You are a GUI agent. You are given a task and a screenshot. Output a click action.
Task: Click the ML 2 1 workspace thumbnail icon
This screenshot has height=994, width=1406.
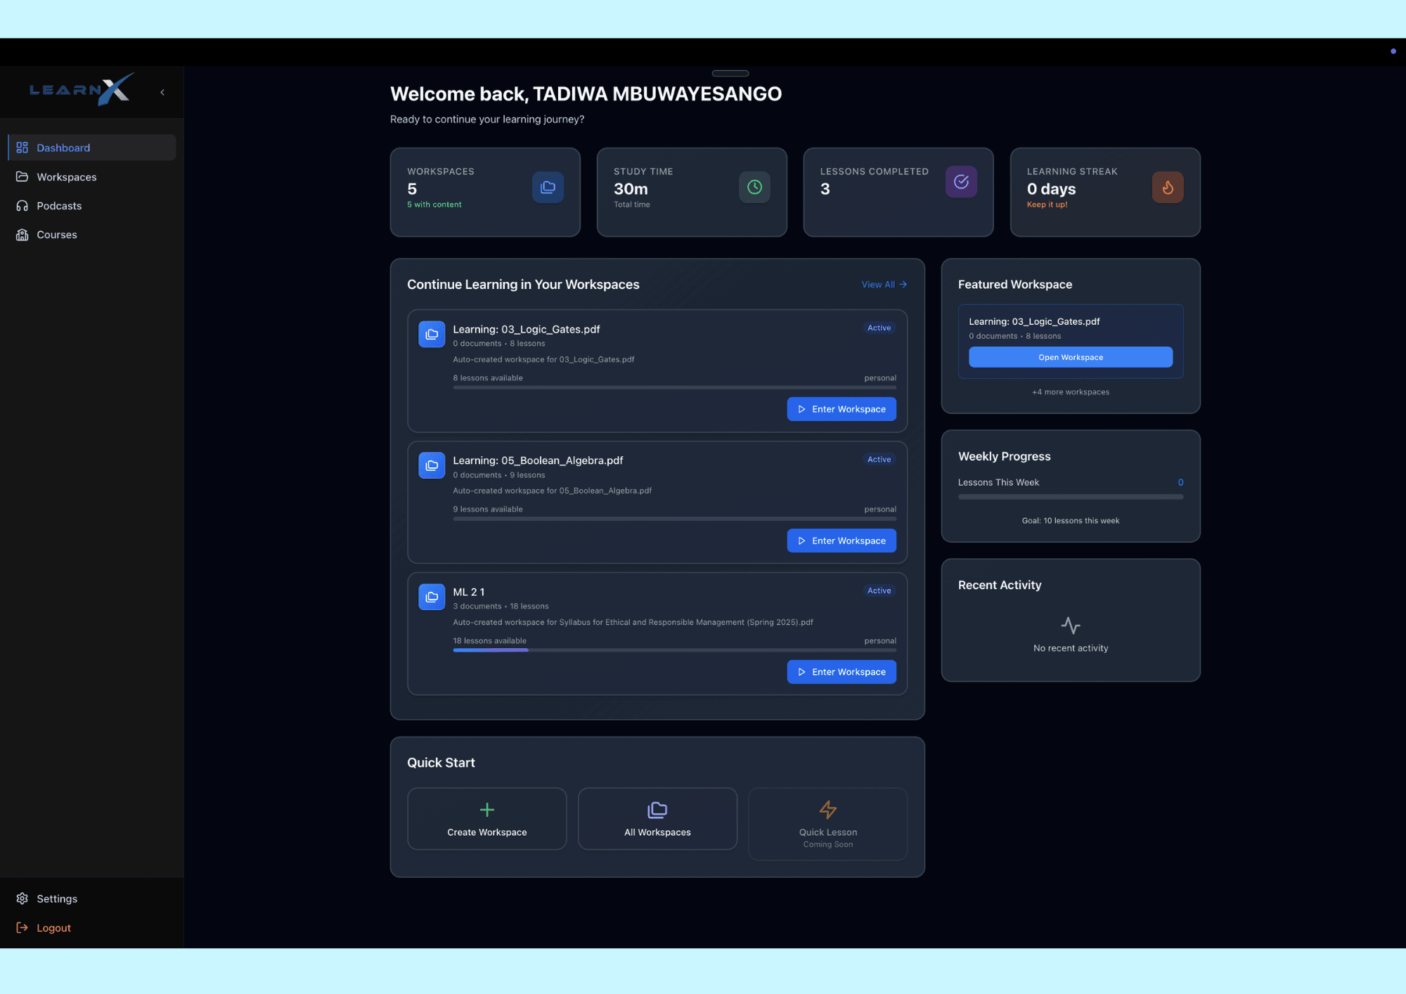tap(431, 596)
